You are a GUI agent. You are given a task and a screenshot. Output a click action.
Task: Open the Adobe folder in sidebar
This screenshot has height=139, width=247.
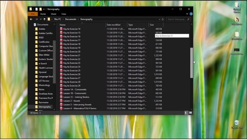pyautogui.click(x=42, y=29)
